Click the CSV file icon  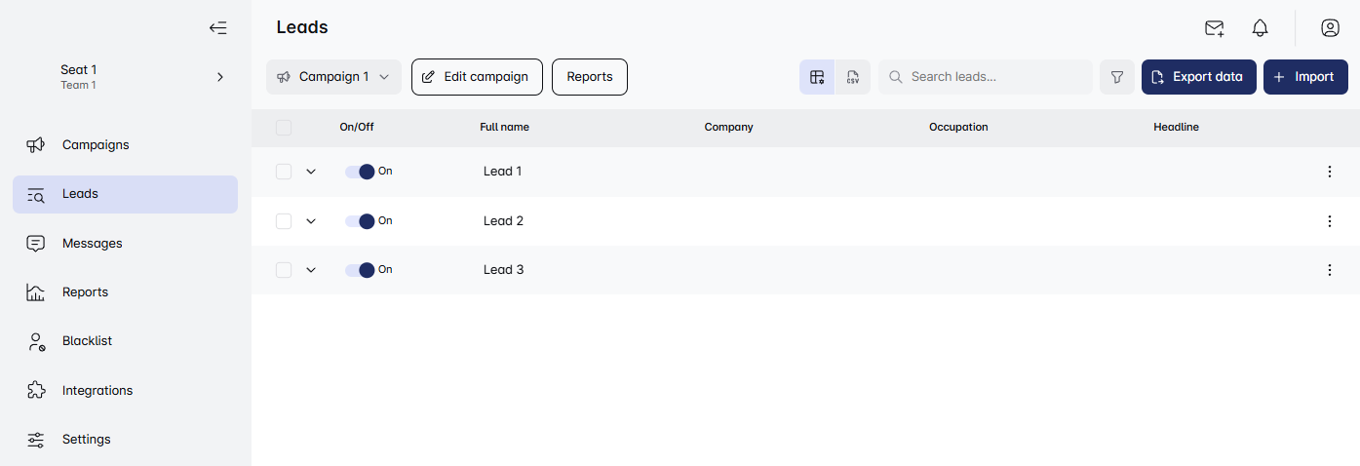[853, 77]
